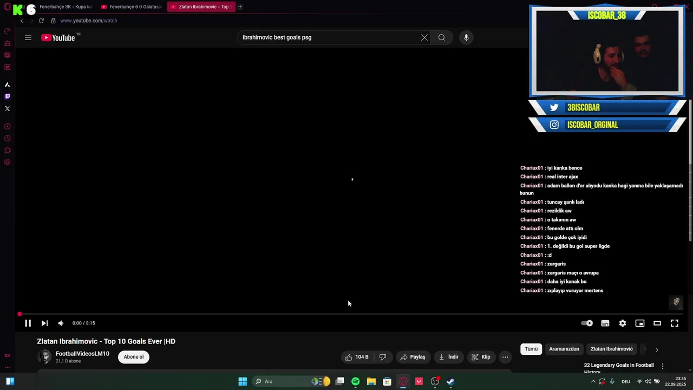693x390 pixels.
Task: Open options for 32 Legendary Goals video
Action: tap(662, 366)
